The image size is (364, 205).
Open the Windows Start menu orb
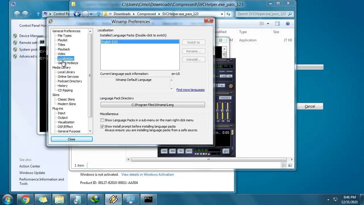pos(8,199)
